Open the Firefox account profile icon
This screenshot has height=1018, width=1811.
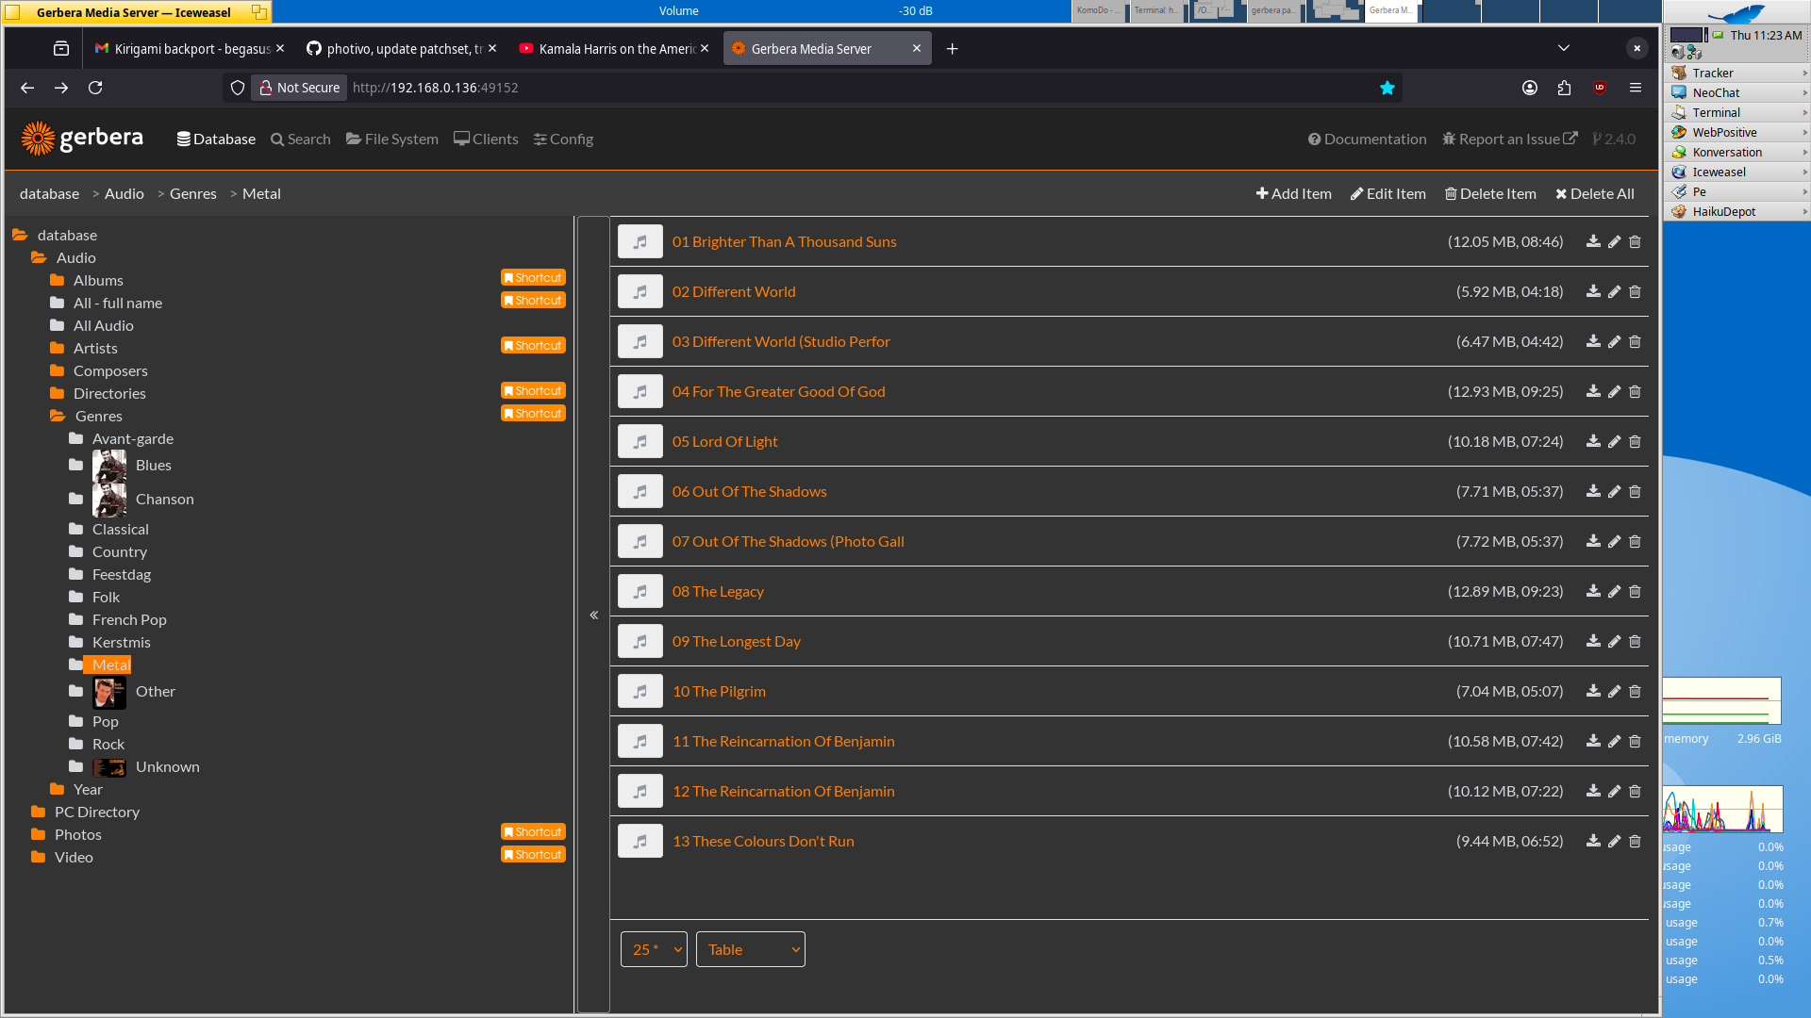(x=1530, y=88)
